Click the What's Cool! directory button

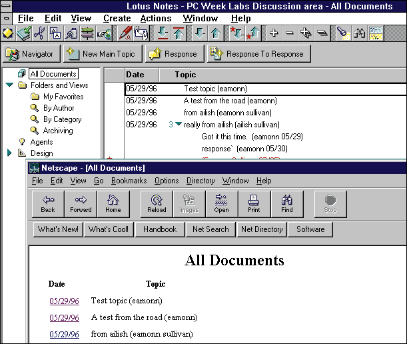click(109, 229)
